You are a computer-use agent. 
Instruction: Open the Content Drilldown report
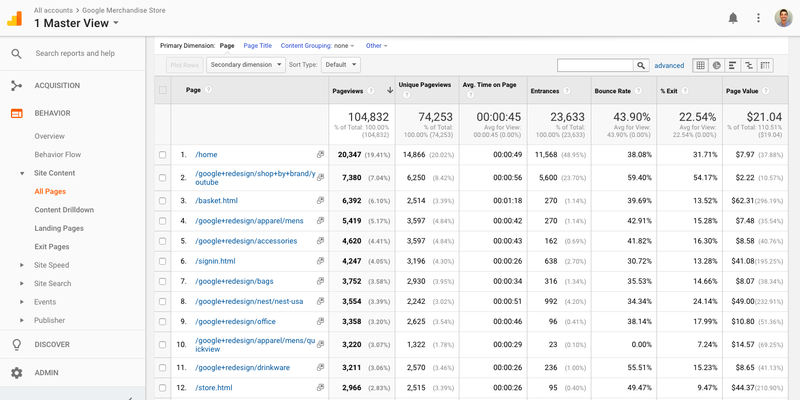pos(64,210)
